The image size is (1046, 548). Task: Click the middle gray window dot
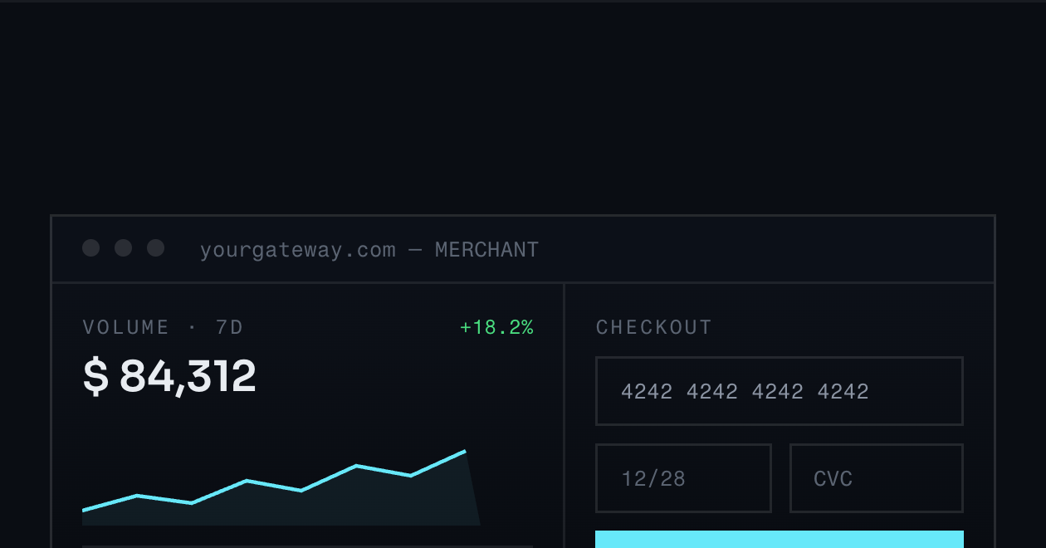tap(124, 247)
